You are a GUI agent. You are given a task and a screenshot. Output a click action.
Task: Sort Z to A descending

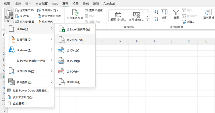coord(156,19)
